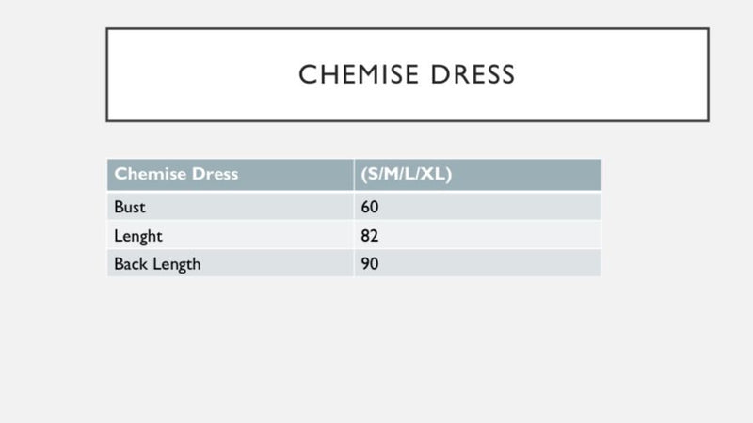Select the "Back Length" table cell
Screen dimensions: 753x423
pos(230,263)
